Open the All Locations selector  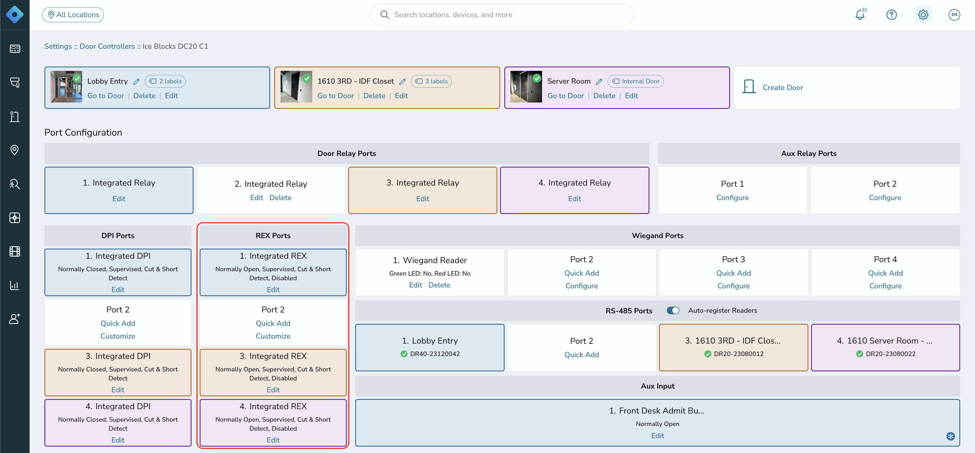coord(73,15)
